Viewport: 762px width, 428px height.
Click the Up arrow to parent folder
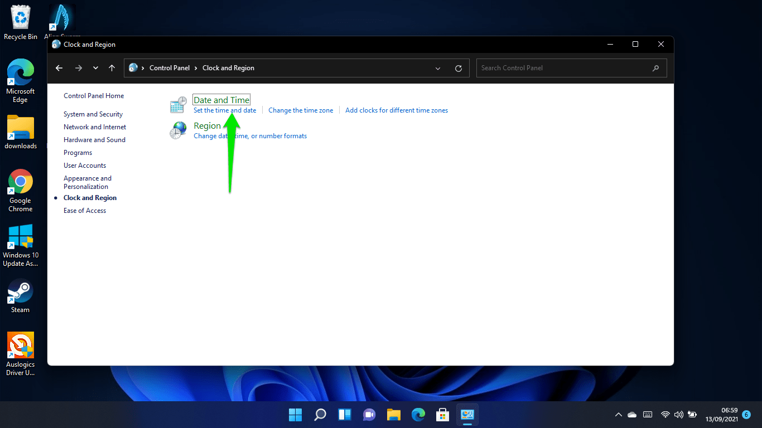pyautogui.click(x=112, y=68)
